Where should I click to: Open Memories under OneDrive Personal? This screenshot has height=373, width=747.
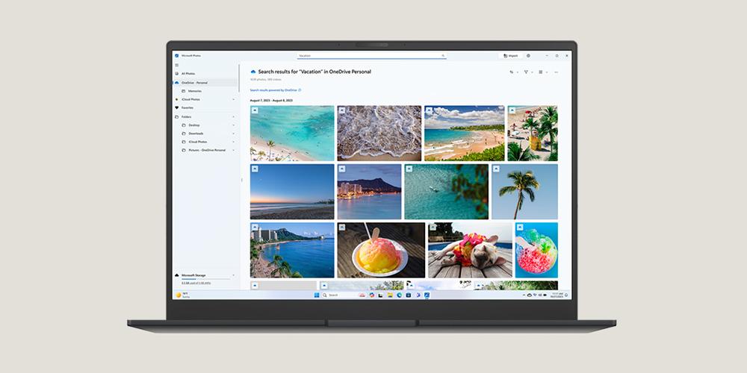coord(194,91)
